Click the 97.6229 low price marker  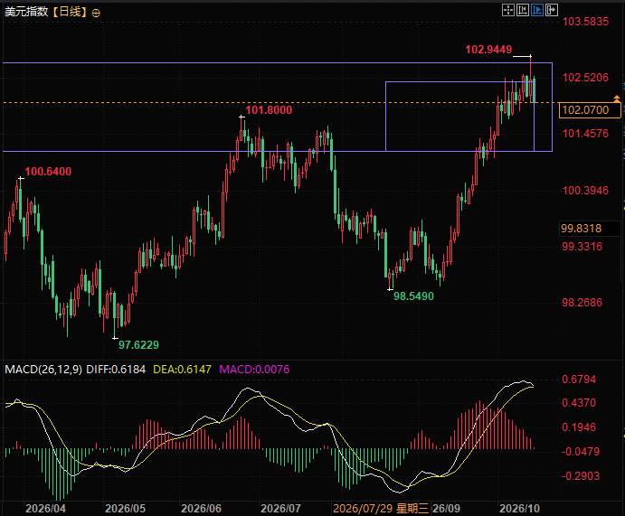tap(138, 345)
